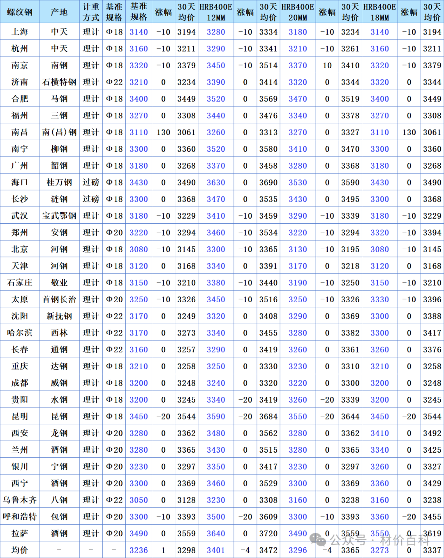The height and width of the screenshot is (558, 444).
Task: Click the 马钢 producer cell
Action: click(x=59, y=99)
